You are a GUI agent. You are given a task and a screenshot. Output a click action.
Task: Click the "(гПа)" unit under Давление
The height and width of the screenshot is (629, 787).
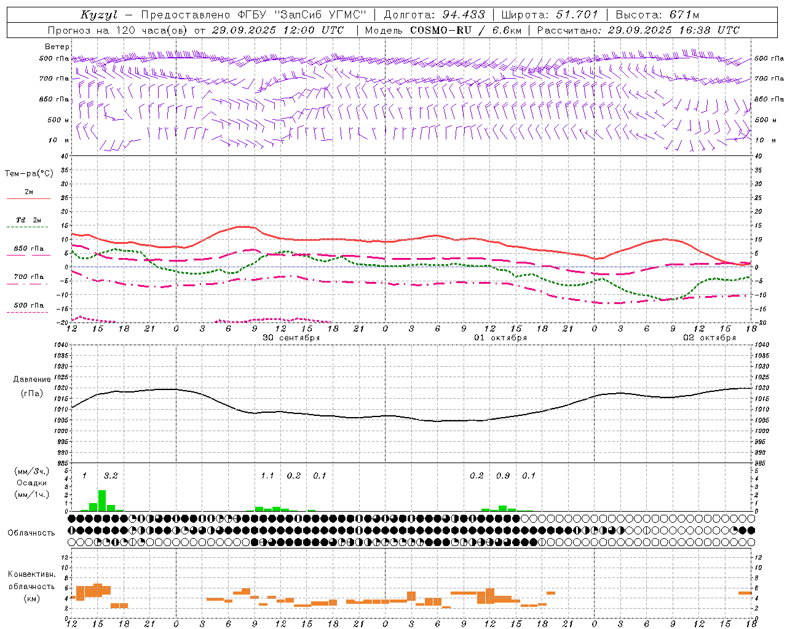pos(32,394)
